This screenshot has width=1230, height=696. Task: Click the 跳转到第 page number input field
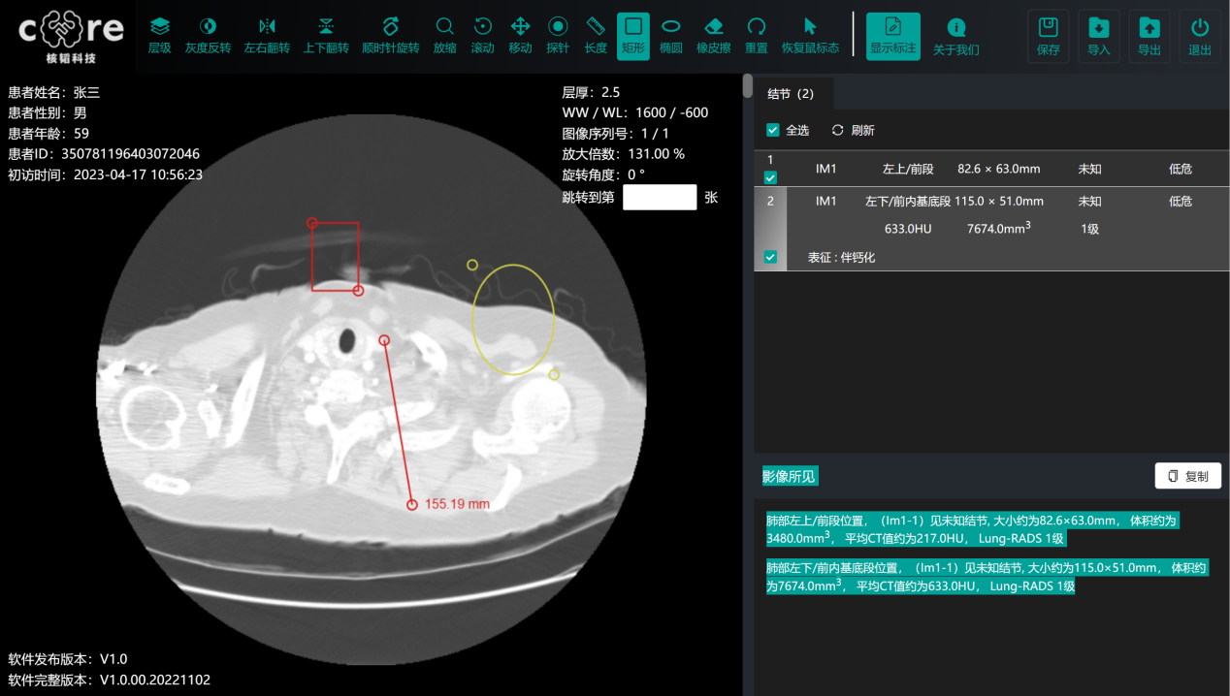click(x=660, y=198)
